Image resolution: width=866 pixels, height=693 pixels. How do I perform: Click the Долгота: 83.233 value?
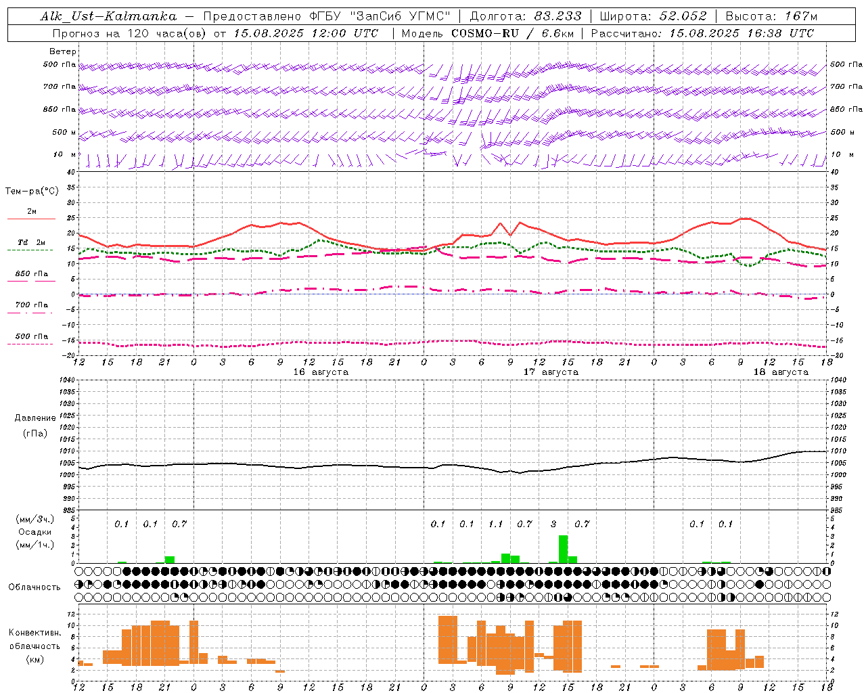[x=526, y=16]
